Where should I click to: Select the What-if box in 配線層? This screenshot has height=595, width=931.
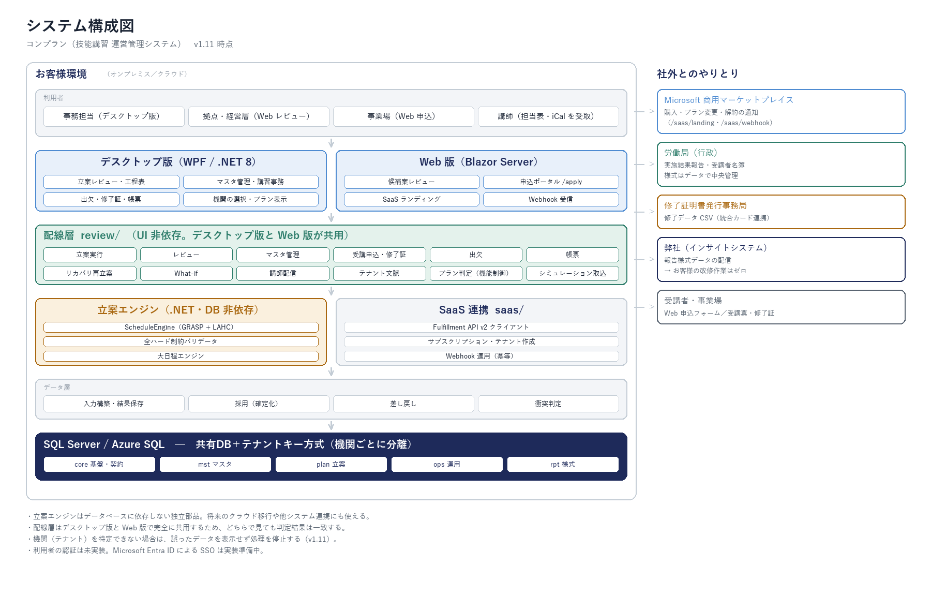[186, 273]
